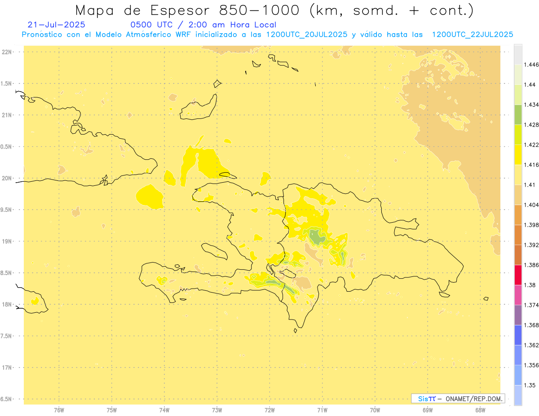Image resolution: width=539 pixels, height=416 pixels.
Task: Click the legend value "1.404"
Action: click(531, 205)
